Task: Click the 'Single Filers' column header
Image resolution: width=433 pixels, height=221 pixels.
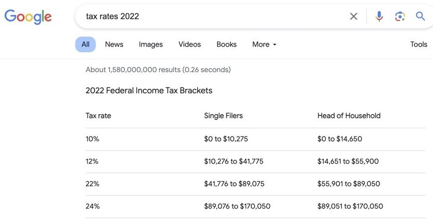Action: pyautogui.click(x=223, y=115)
